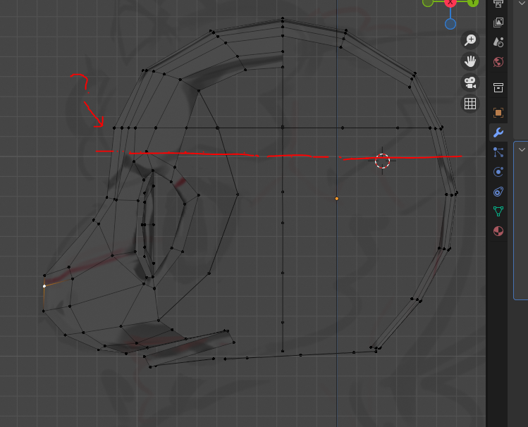Toggle perspective/orthographic grid button
Screen dimensions: 528x427
[470, 104]
